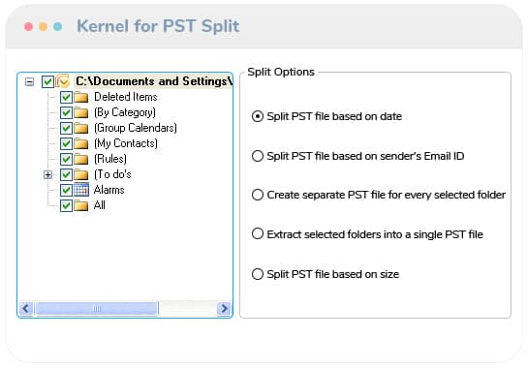Screen dimensions: 528x368
Task: Collapse the root Documents and Settings node
Action: (x=30, y=81)
